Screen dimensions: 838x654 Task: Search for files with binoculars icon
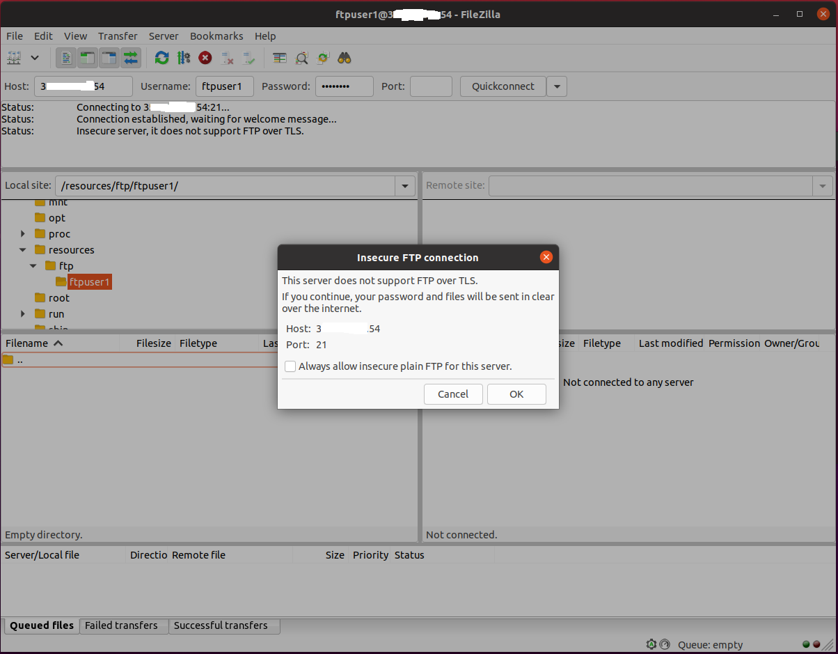(x=345, y=58)
